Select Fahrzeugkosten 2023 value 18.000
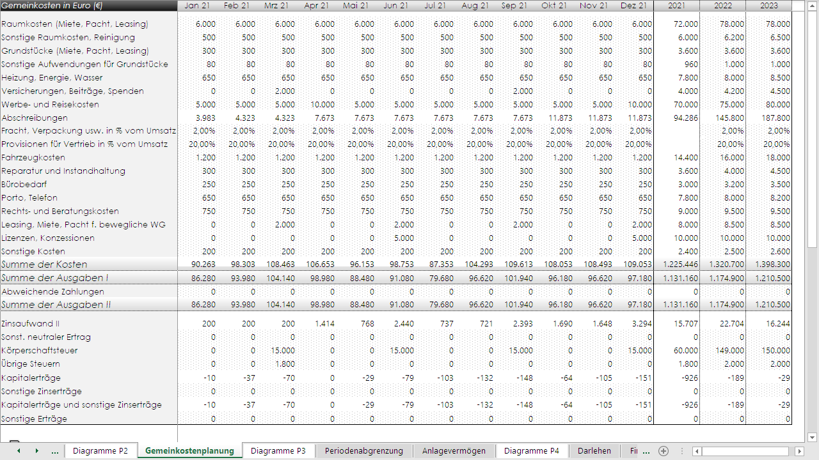Viewport: 819px width, 460px height. pos(777,157)
